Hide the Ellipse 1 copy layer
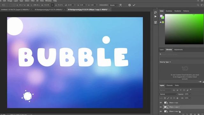This screenshot has width=204, height=115. click(161, 103)
